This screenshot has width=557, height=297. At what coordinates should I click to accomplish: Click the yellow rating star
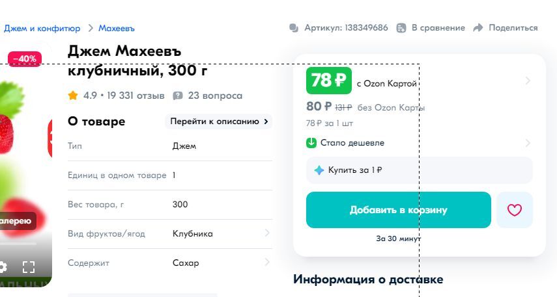pyautogui.click(x=73, y=96)
